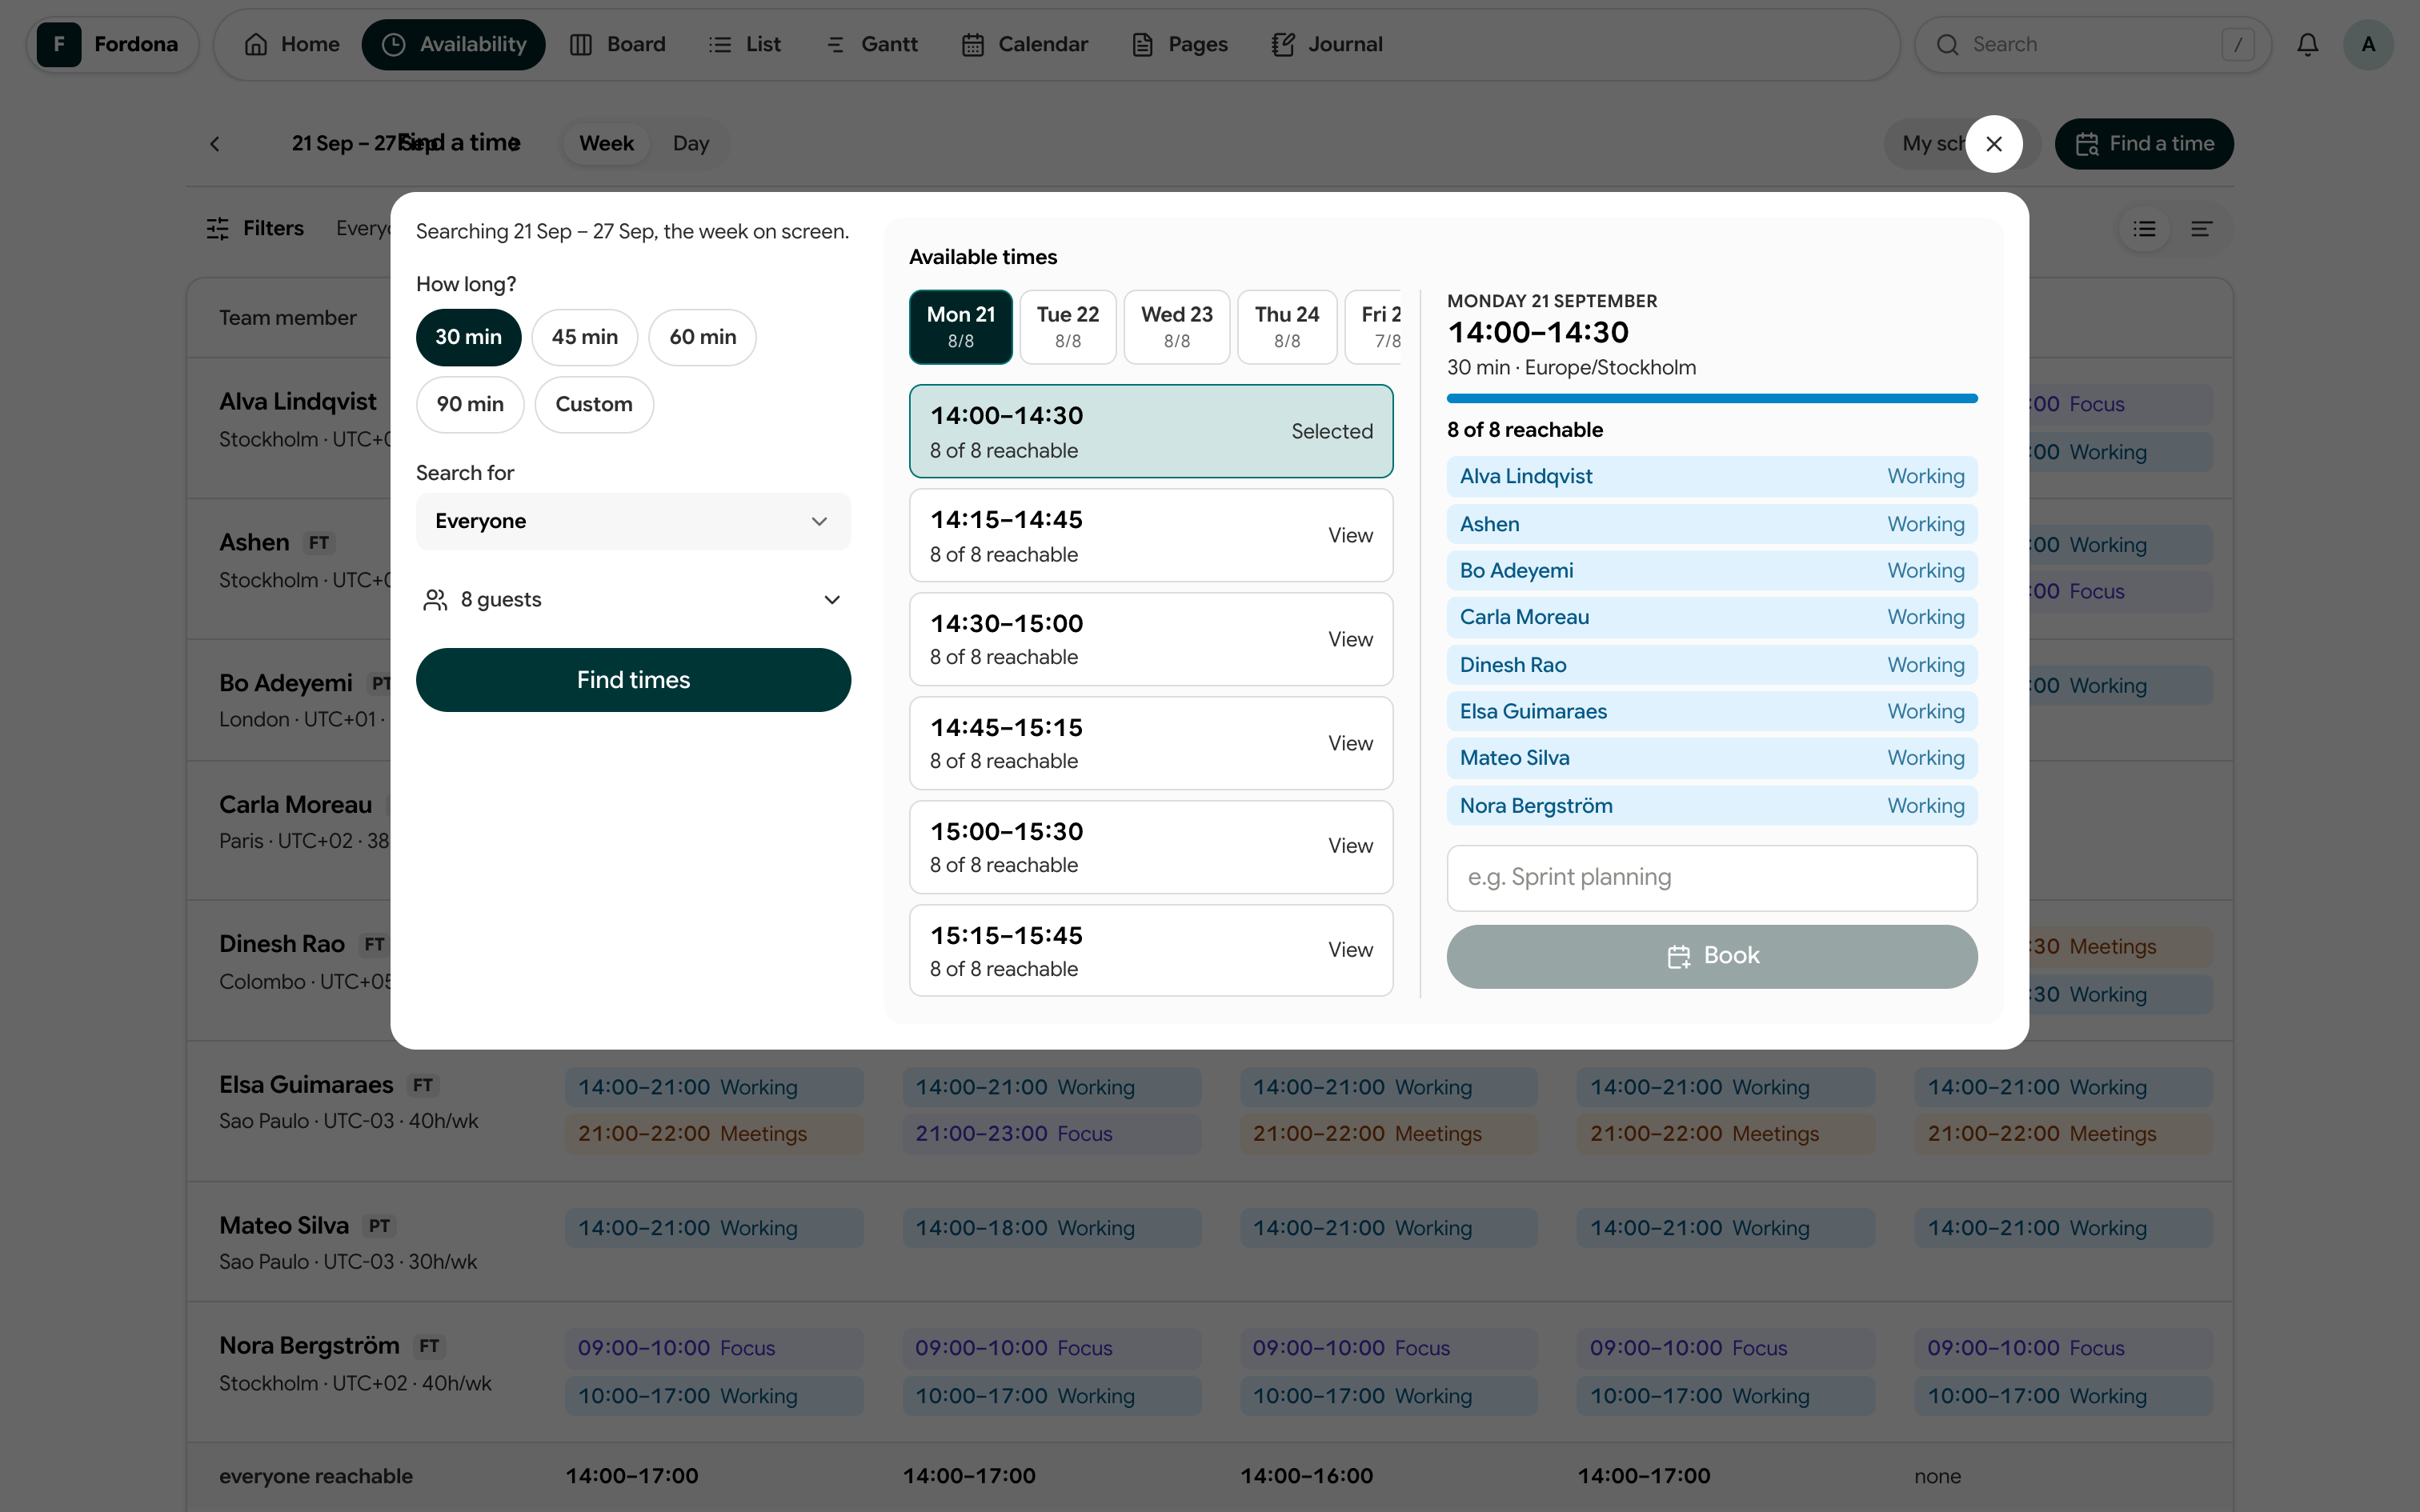The image size is (2420, 1512).
Task: Switch to compact list layout icon
Action: coord(2144,229)
